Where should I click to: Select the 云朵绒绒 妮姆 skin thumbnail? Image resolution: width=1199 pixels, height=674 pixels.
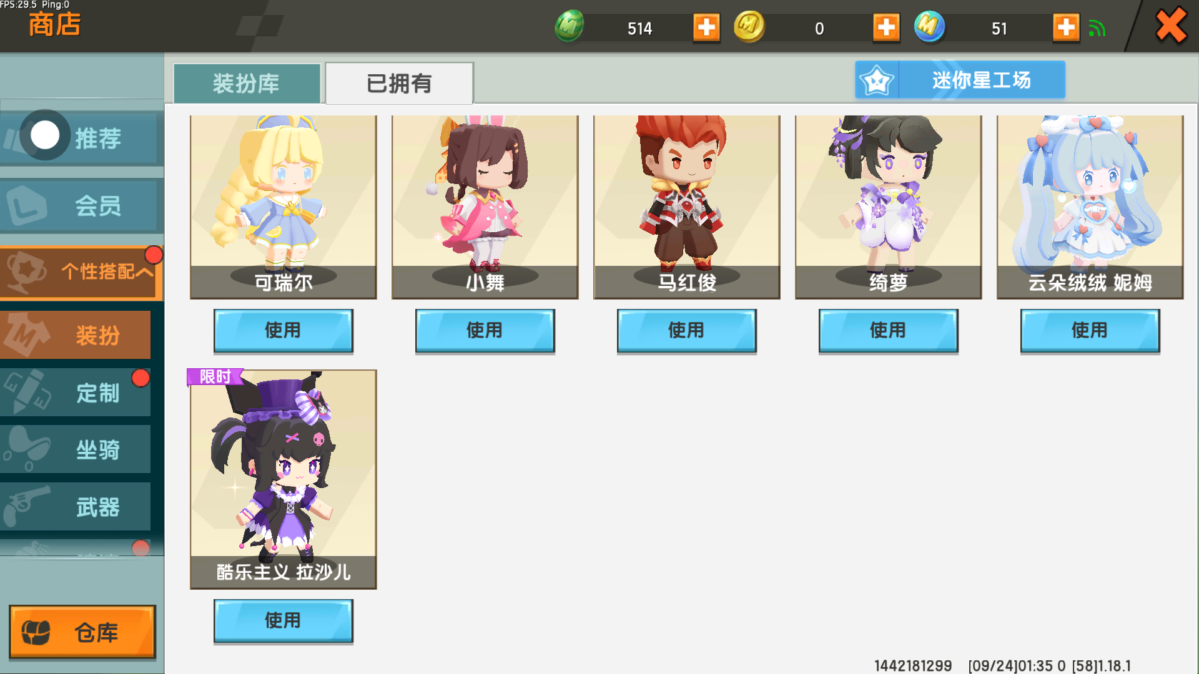[x=1090, y=207]
